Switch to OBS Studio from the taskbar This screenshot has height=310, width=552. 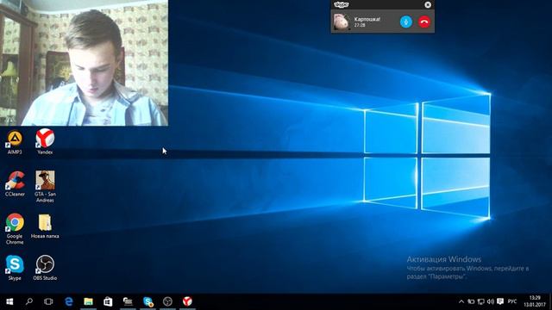click(x=167, y=301)
